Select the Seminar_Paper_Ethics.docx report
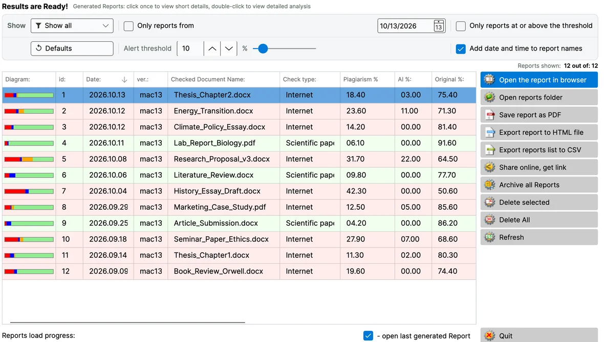This screenshot has height=342, width=604. (239, 239)
